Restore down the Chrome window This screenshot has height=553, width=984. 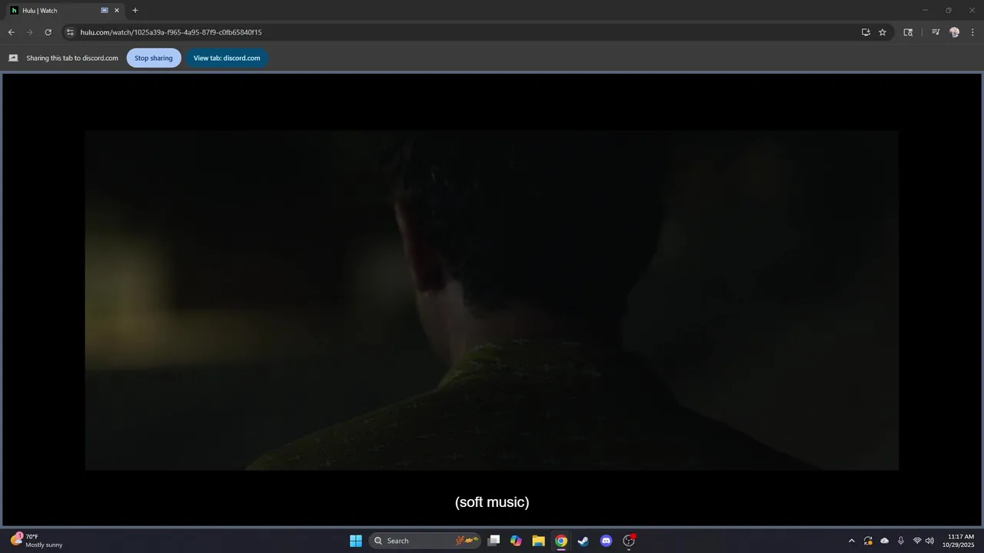(x=949, y=10)
